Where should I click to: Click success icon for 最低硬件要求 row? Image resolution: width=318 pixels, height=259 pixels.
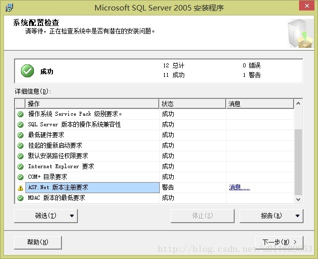(x=20, y=135)
